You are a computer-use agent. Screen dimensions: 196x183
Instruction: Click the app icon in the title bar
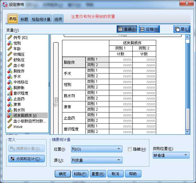pos(5,4)
